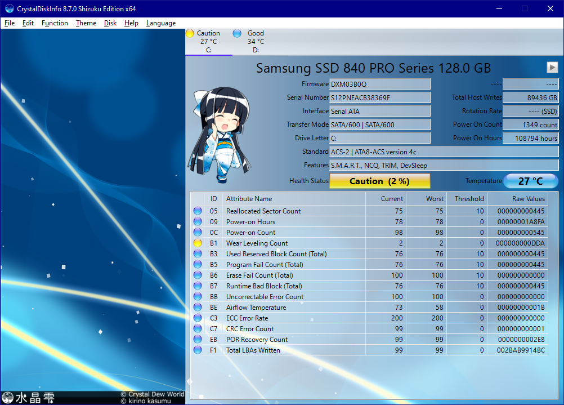Image resolution: width=564 pixels, height=405 pixels.
Task: Open the Theme menu
Action: pyautogui.click(x=86, y=23)
